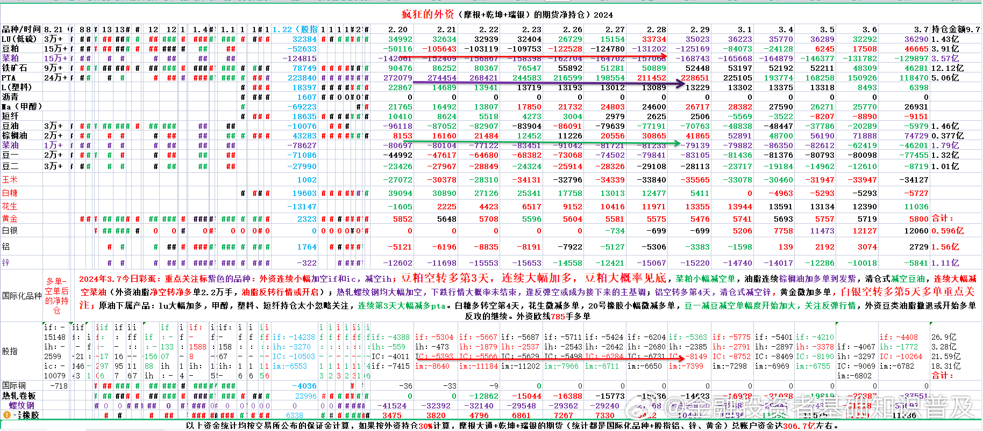Select cell 8153 in the 棕榈油 row

point(402,136)
